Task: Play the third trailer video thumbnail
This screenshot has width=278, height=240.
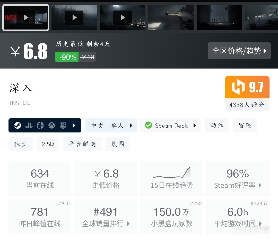Action: 123,17
